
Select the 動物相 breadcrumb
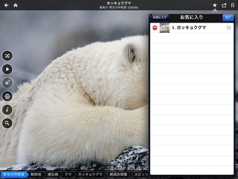point(36,175)
